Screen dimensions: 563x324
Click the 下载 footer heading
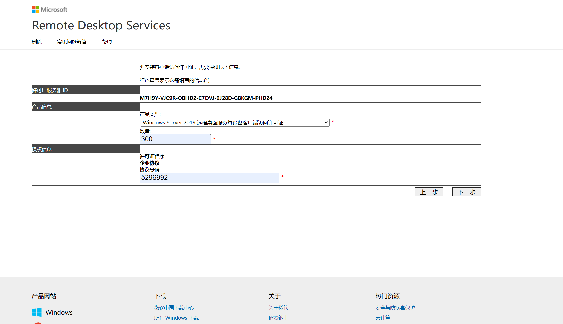(160, 296)
